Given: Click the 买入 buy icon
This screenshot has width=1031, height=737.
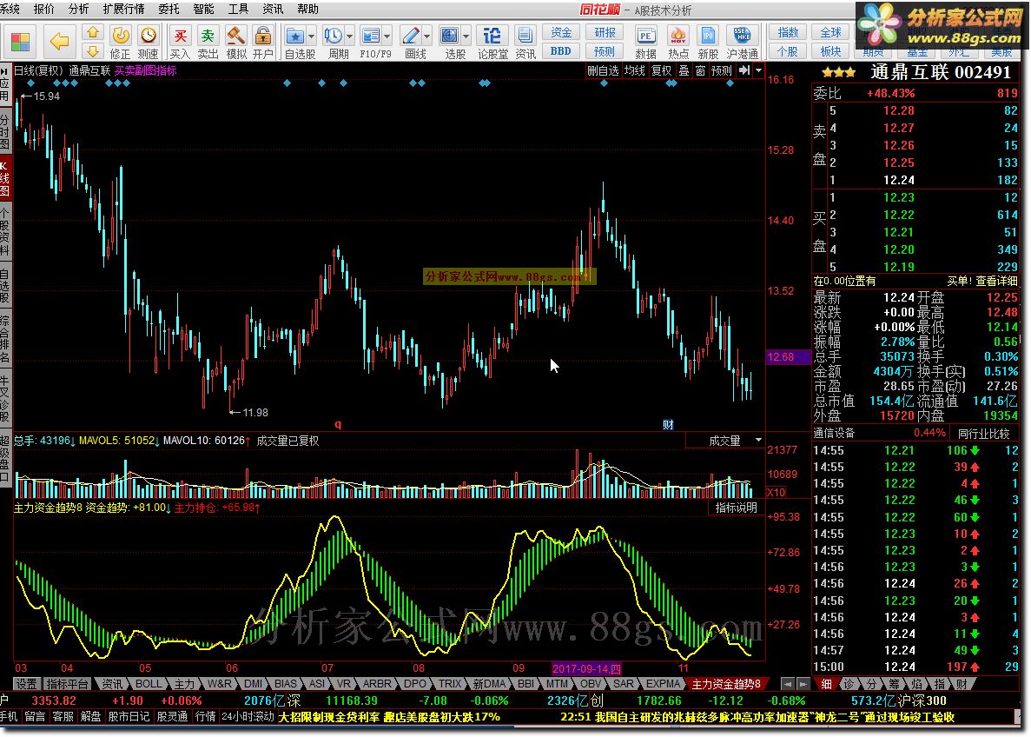Looking at the screenshot, I should (180, 42).
